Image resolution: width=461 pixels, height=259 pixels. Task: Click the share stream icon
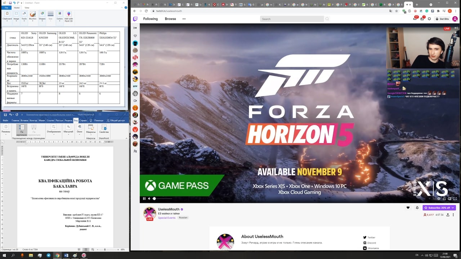[448, 215]
